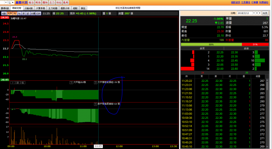This screenshot has height=149, width=272.
Task: Click the date field 2018/3/12
Action: 244,13
